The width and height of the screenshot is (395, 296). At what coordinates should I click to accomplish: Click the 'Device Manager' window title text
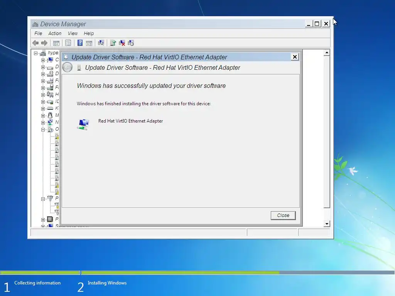[x=63, y=24]
